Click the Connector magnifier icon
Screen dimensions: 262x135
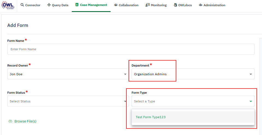(x=22, y=5)
